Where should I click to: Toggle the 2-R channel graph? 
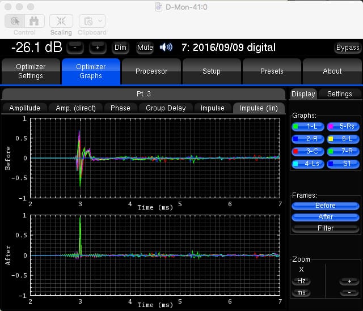(307, 139)
